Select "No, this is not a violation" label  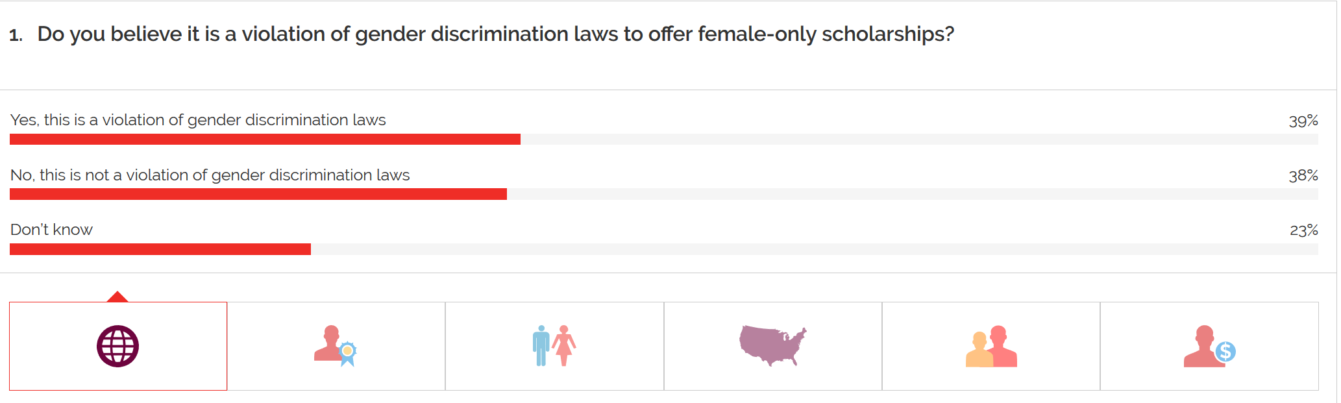[210, 175]
